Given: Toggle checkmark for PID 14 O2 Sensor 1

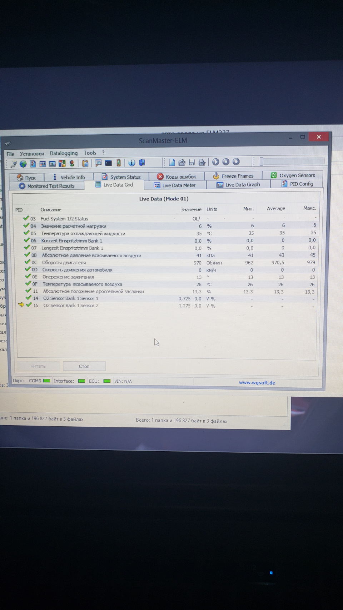Looking at the screenshot, I should 29,298.
